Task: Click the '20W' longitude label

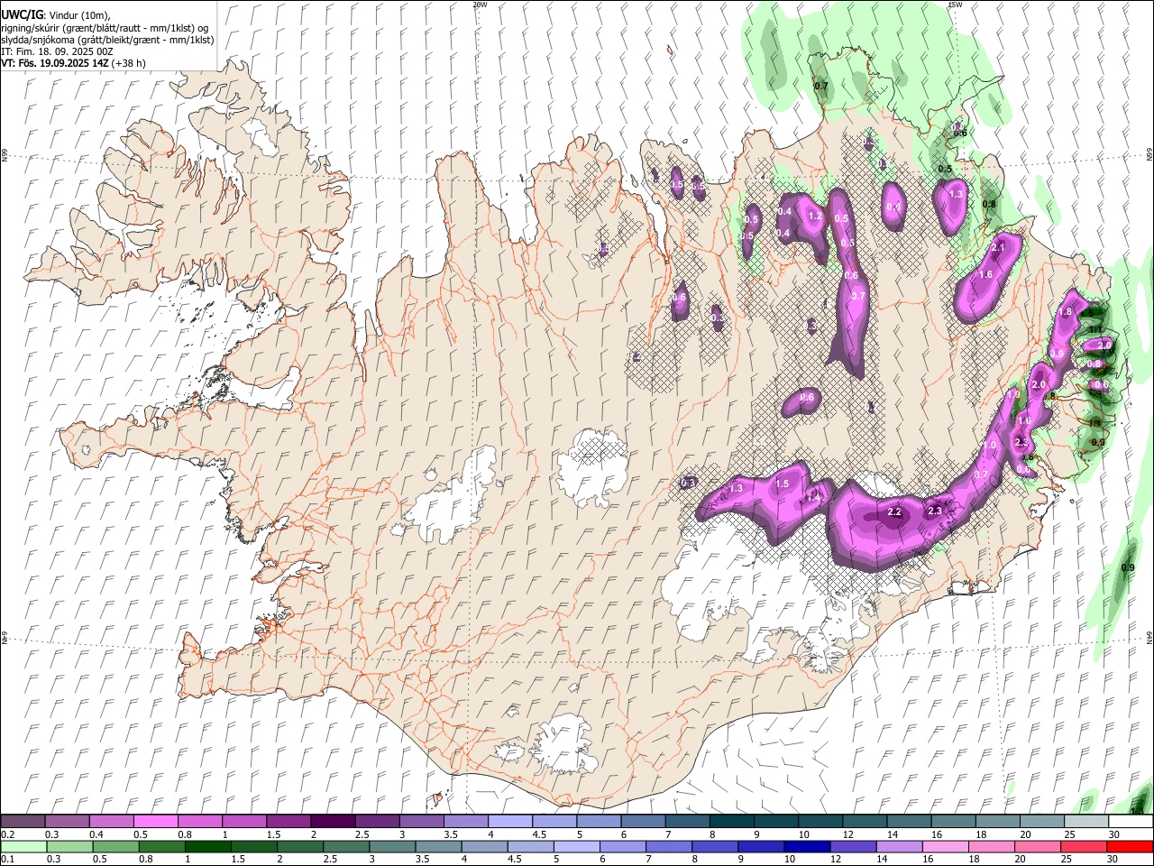Action: point(480,5)
